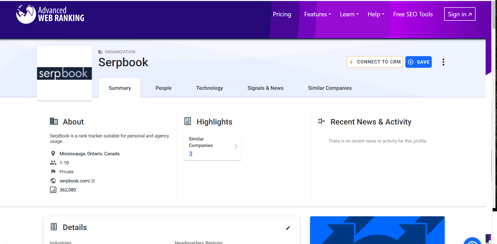Click the three-dot more options icon
The height and width of the screenshot is (244, 497).
pyautogui.click(x=443, y=62)
